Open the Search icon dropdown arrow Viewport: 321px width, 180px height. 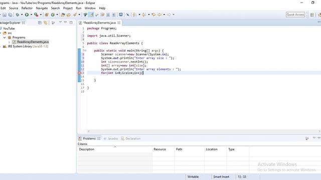(x=79, y=14)
